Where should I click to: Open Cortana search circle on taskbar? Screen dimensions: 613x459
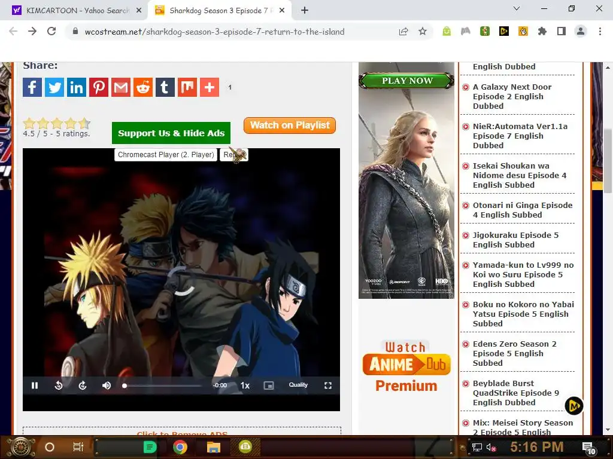pyautogui.click(x=50, y=447)
